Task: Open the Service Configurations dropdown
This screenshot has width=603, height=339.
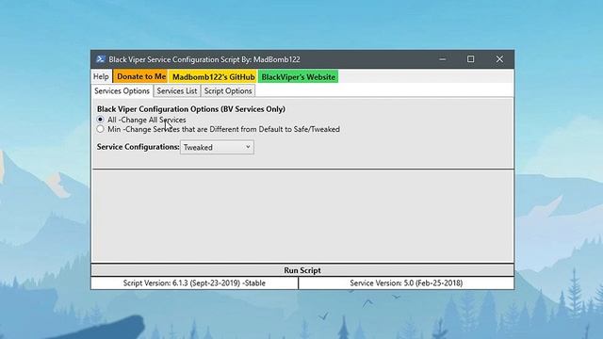Action: tap(217, 147)
